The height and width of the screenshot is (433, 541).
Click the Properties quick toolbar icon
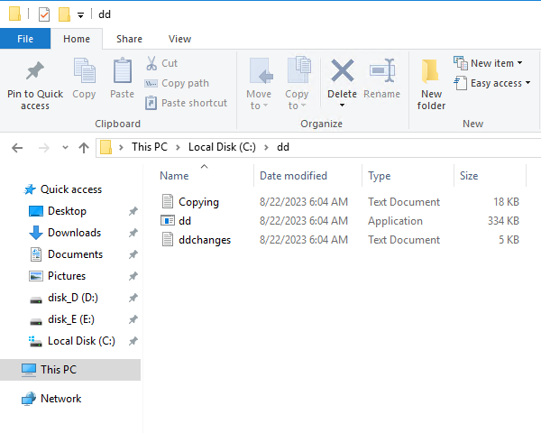pyautogui.click(x=44, y=14)
